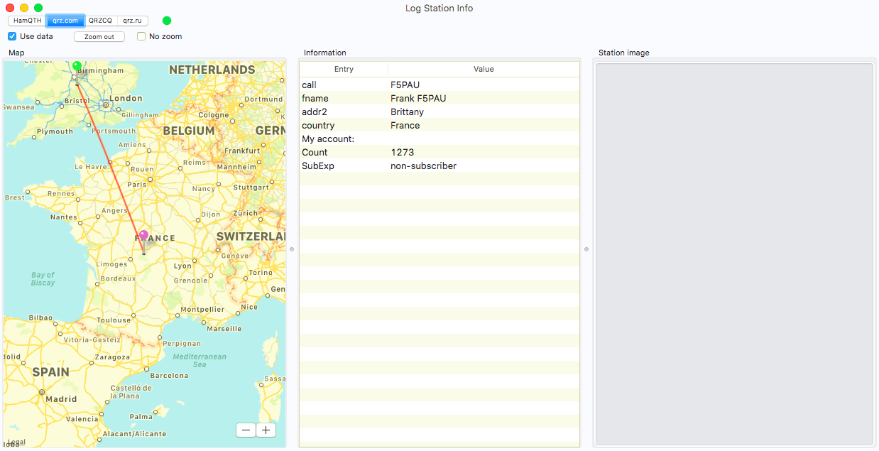Toggle the Use data checkbox
Viewport: 879px width, 451px height.
click(12, 36)
